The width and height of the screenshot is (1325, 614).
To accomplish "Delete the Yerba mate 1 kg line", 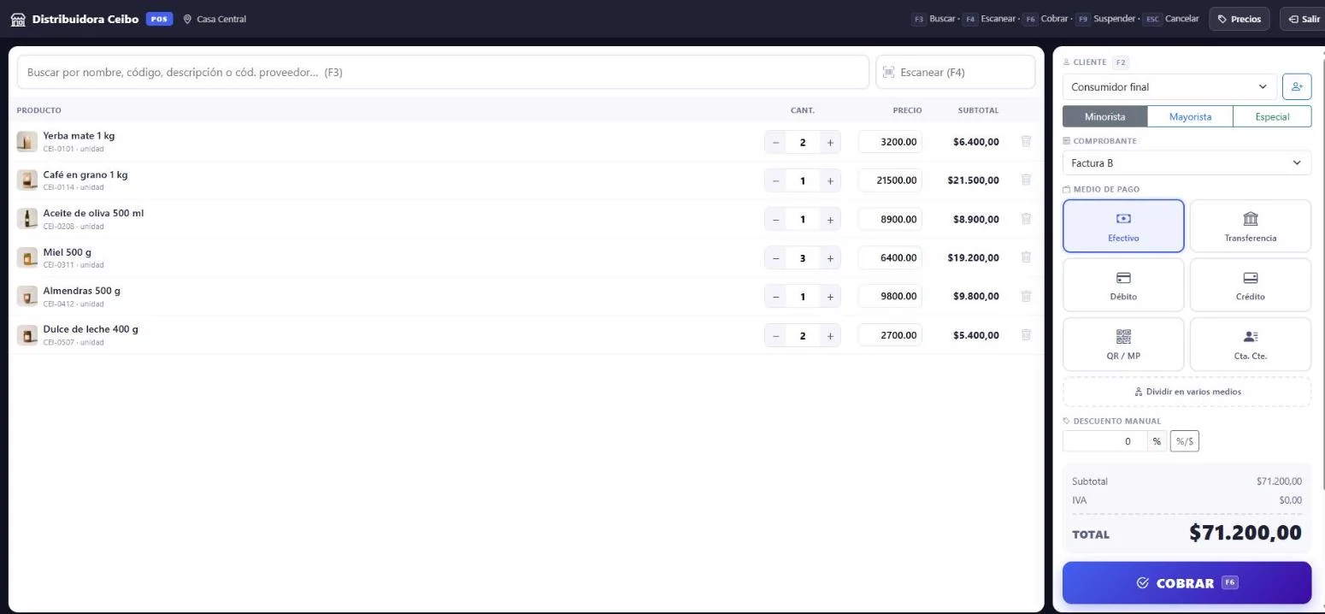I will pyautogui.click(x=1026, y=142).
